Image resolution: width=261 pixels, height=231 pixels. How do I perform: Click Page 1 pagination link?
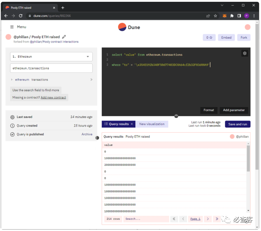(x=195, y=219)
